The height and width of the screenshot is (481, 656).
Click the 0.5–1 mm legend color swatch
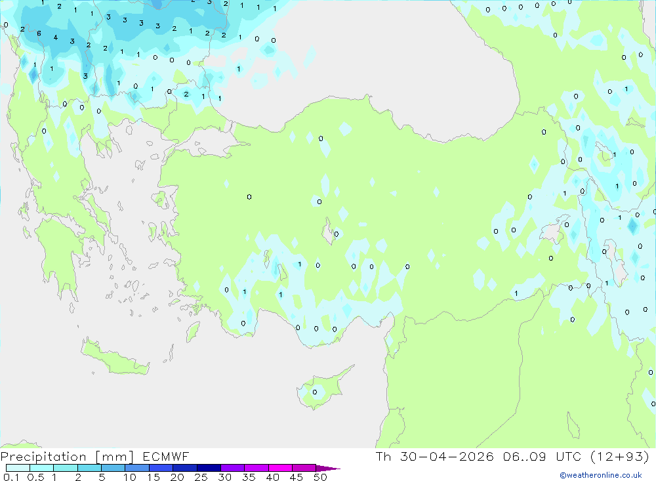click(42, 468)
